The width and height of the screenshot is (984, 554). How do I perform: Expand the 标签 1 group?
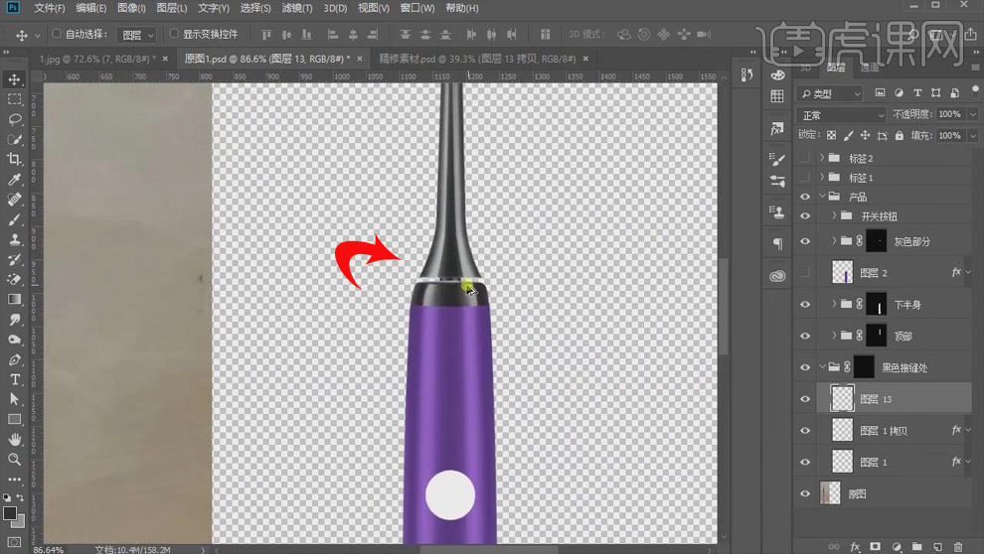pyautogui.click(x=821, y=178)
